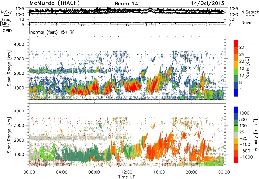Click the "20:00" time tick label

click(191, 172)
